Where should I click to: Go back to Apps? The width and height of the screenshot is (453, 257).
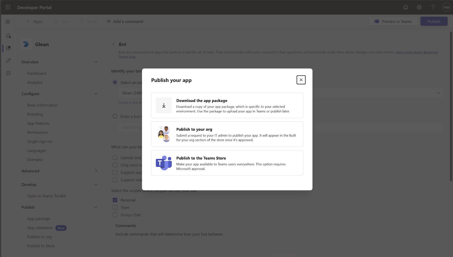coord(35,21)
